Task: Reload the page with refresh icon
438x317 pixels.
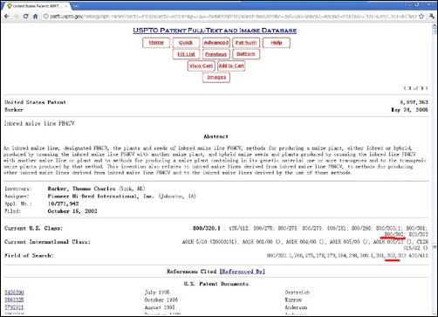Action: coord(25,17)
